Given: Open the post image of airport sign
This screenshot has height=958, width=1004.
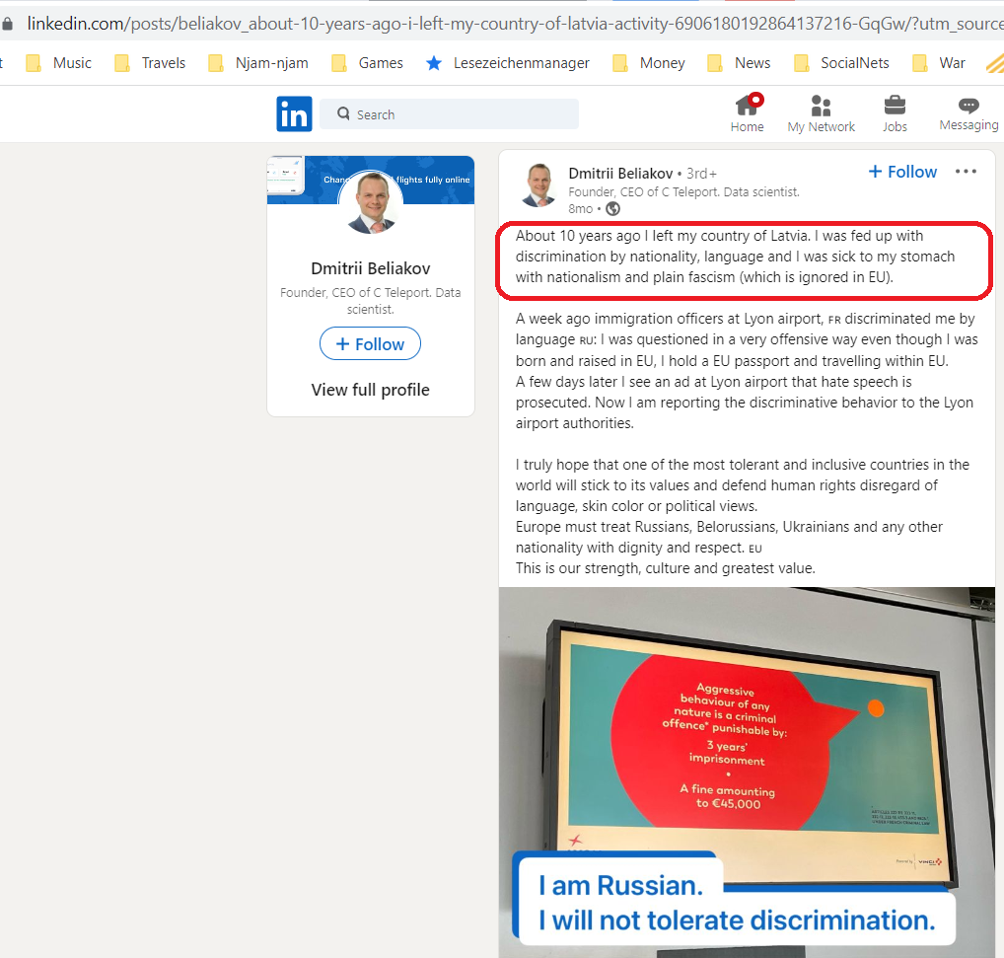Looking at the screenshot, I should (x=747, y=773).
